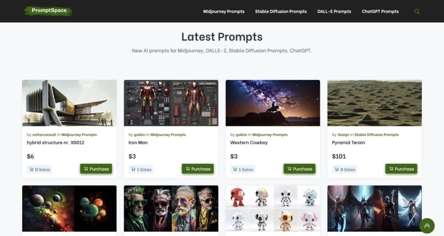This screenshot has height=236, width=444.
Task: Open the planets artwork thumbnail
Action: (69, 209)
